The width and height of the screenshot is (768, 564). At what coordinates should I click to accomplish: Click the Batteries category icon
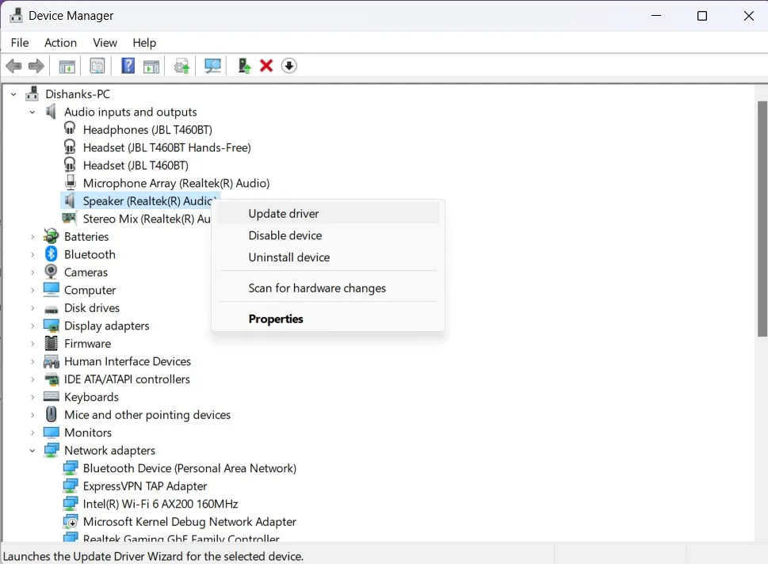pyautogui.click(x=51, y=237)
